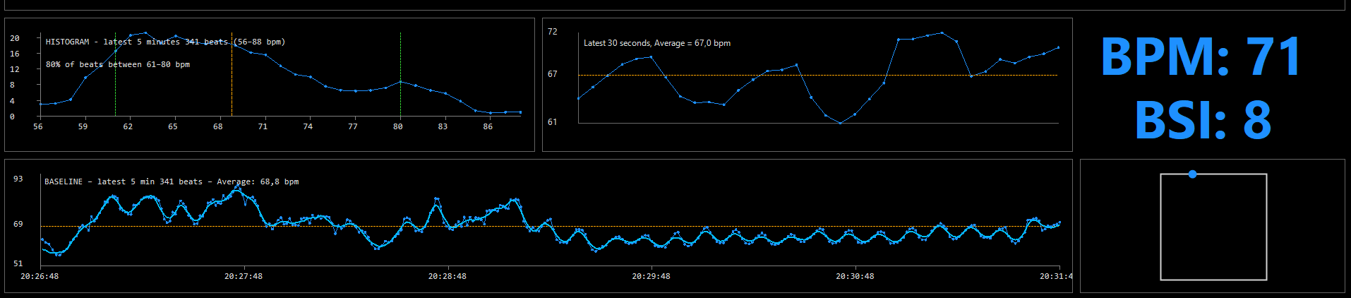Click the 20:26:48 start timestamp
The height and width of the screenshot is (298, 1351).
40,276
